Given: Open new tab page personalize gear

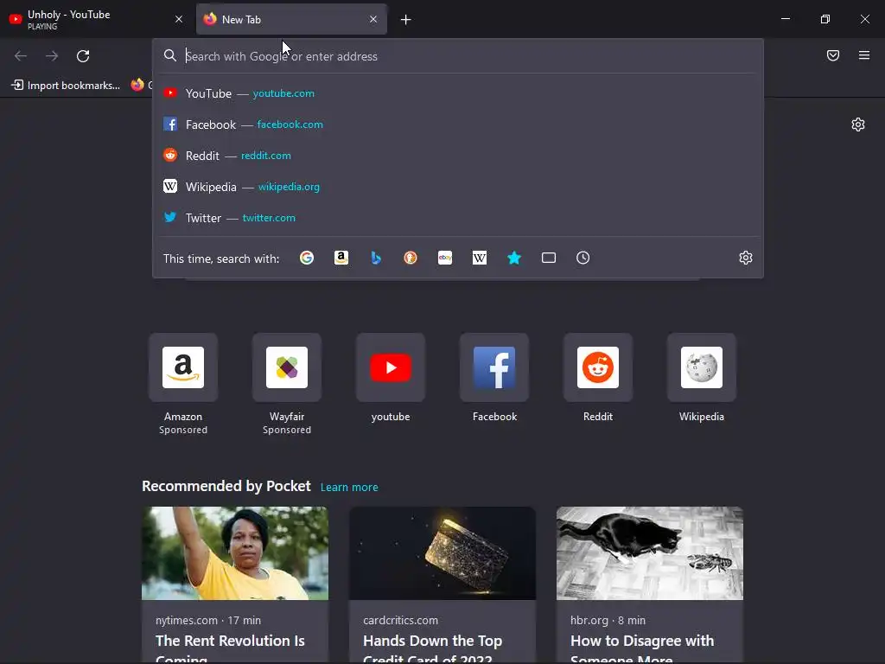Looking at the screenshot, I should coord(858,124).
